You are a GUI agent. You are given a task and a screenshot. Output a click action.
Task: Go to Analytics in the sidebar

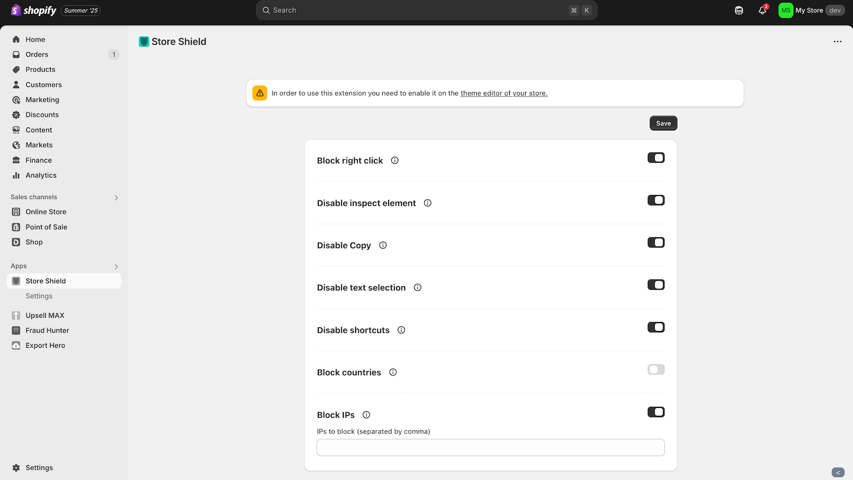coord(41,175)
